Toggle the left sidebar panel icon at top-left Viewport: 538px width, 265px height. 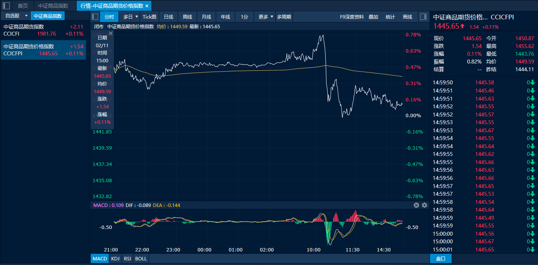click(6, 6)
